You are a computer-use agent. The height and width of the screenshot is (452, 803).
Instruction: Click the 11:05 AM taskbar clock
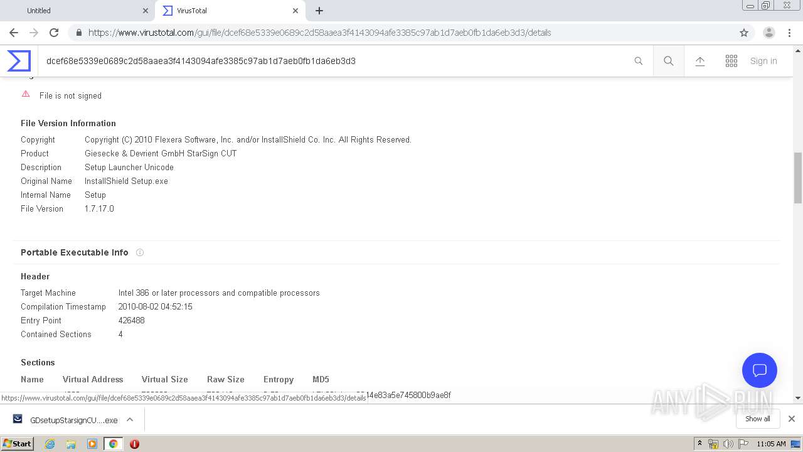[771, 444]
